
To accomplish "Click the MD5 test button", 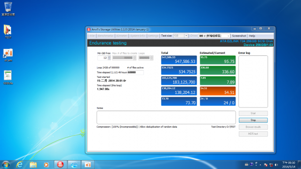I will [253, 134].
